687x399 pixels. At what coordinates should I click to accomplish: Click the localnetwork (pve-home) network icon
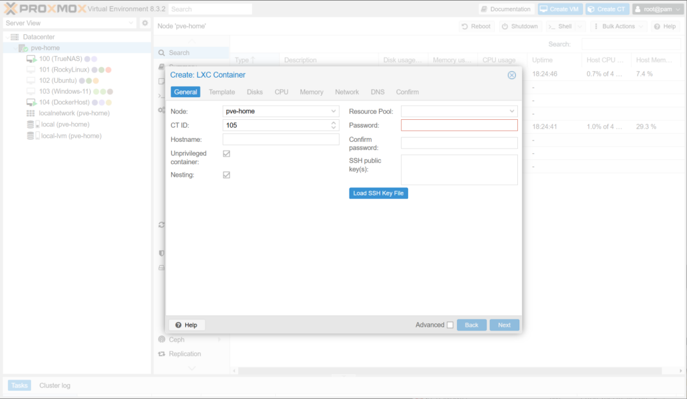pyautogui.click(x=31, y=113)
